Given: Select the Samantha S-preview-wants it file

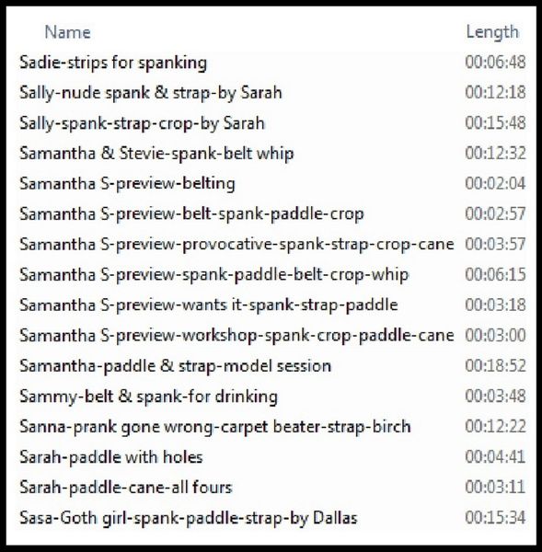Looking at the screenshot, I should coord(271,305).
